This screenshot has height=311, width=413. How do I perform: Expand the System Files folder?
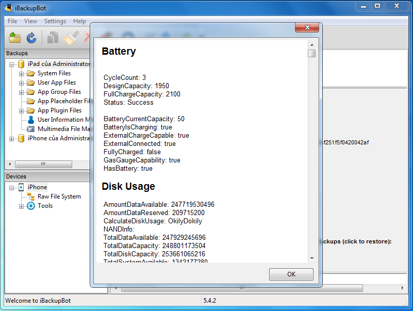coord(22,73)
